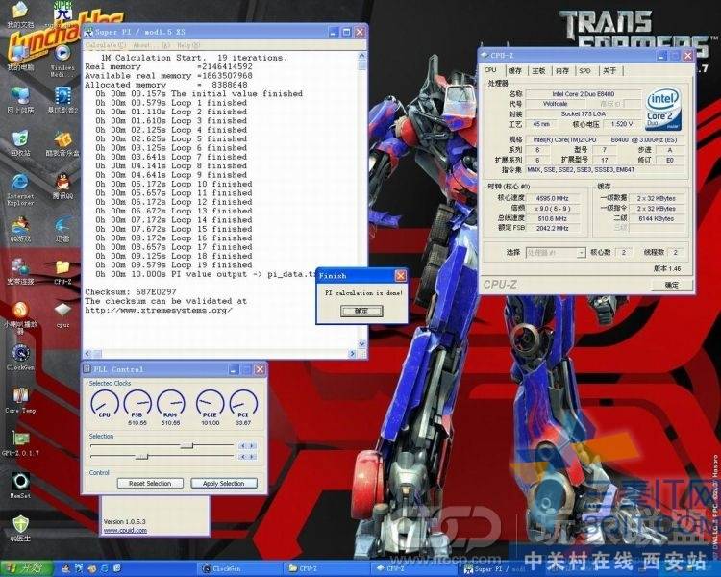721x577 pixels.
Task: Open the About menu in Super PI
Action: (x=151, y=45)
